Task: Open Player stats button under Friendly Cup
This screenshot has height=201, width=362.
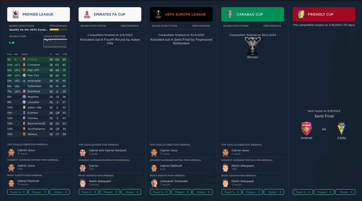Action: [x=324, y=192]
